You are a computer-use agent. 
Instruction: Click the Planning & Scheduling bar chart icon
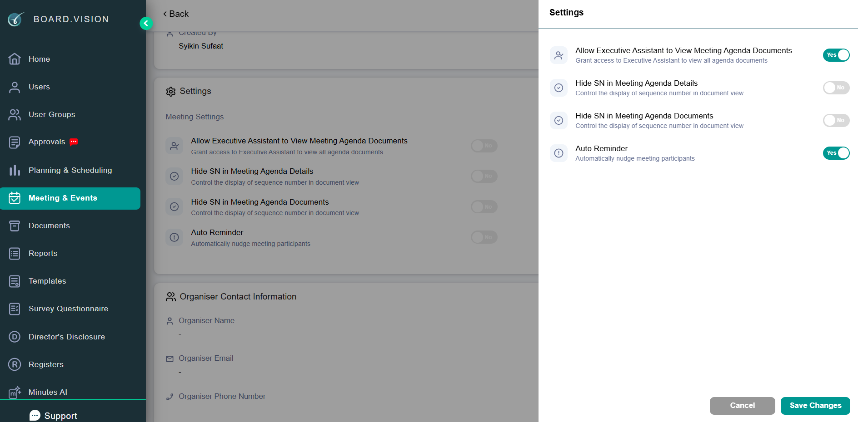click(15, 170)
